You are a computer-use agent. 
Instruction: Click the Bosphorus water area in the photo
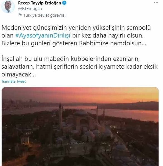[x=127, y=114]
